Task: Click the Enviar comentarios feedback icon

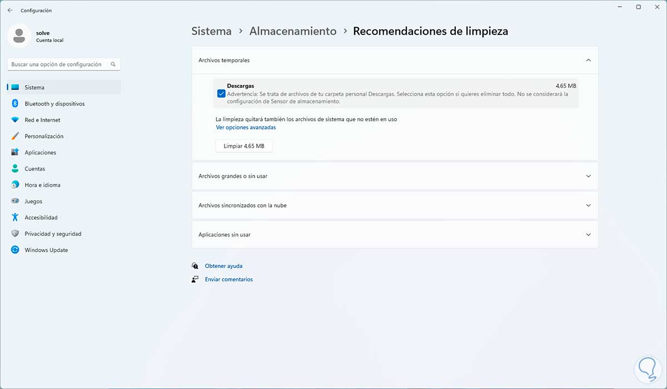Action: point(195,279)
